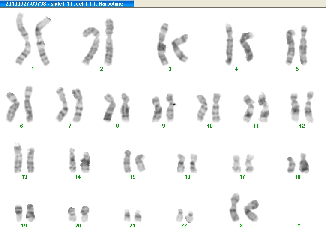
Task: Click the green label '10'
Action: (x=210, y=126)
